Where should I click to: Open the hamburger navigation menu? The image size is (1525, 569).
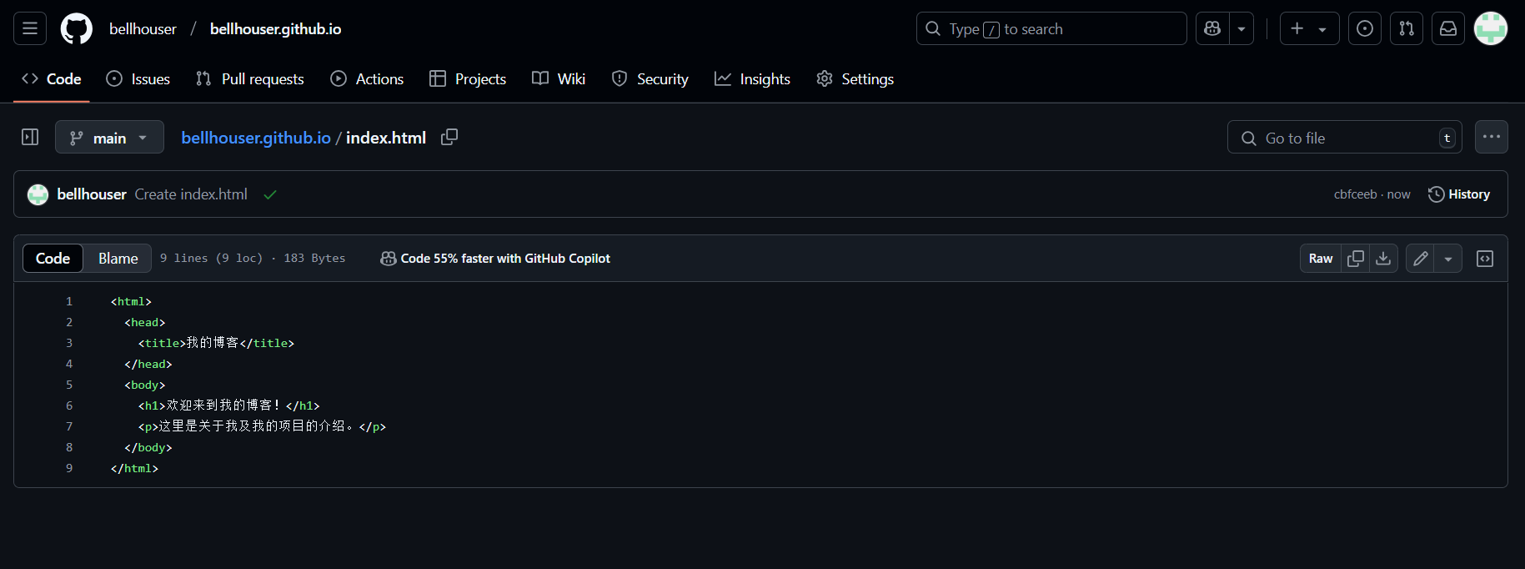coord(30,29)
